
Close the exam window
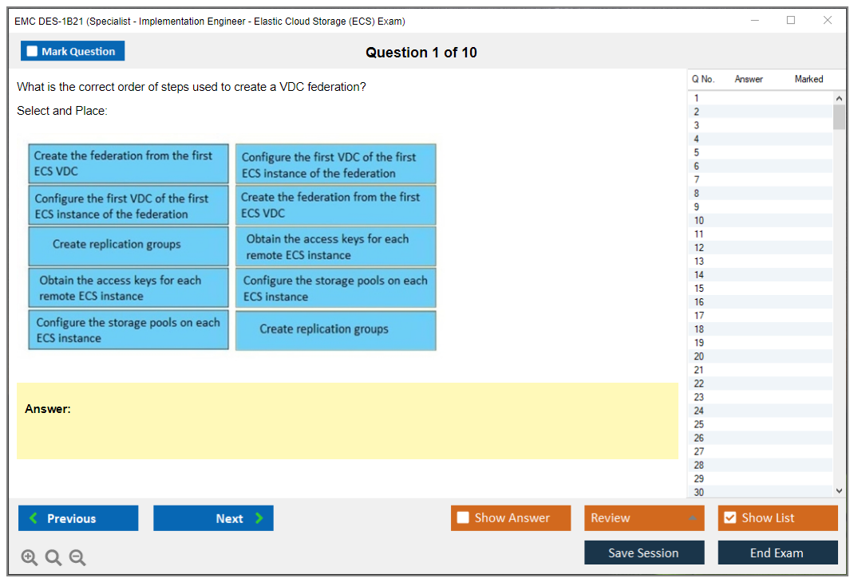pos(828,21)
